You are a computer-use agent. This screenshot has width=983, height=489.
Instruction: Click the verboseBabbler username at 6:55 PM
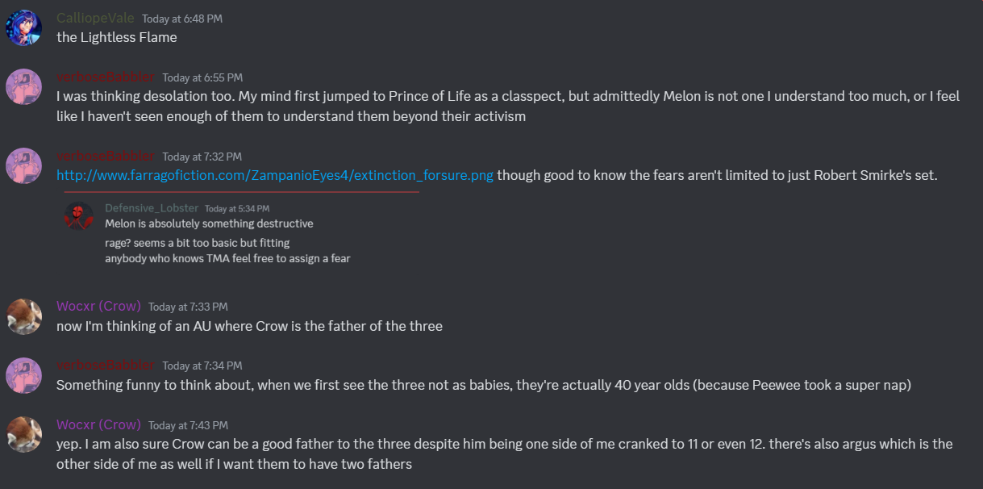(x=105, y=77)
